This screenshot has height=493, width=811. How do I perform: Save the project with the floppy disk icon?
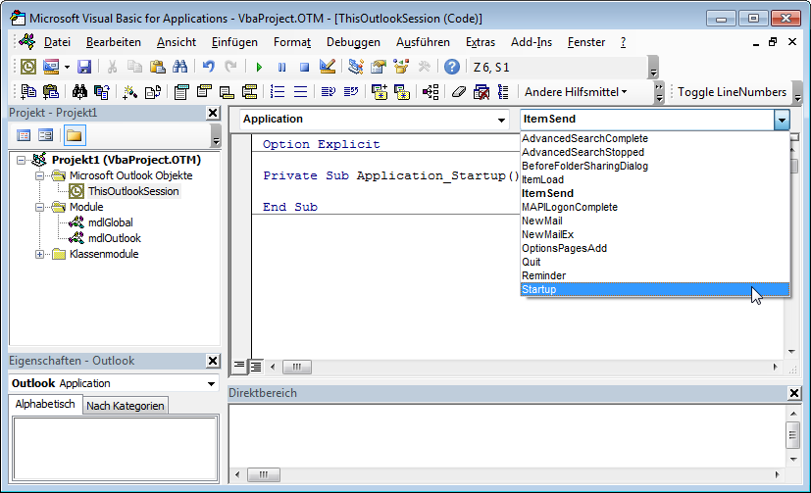(84, 67)
